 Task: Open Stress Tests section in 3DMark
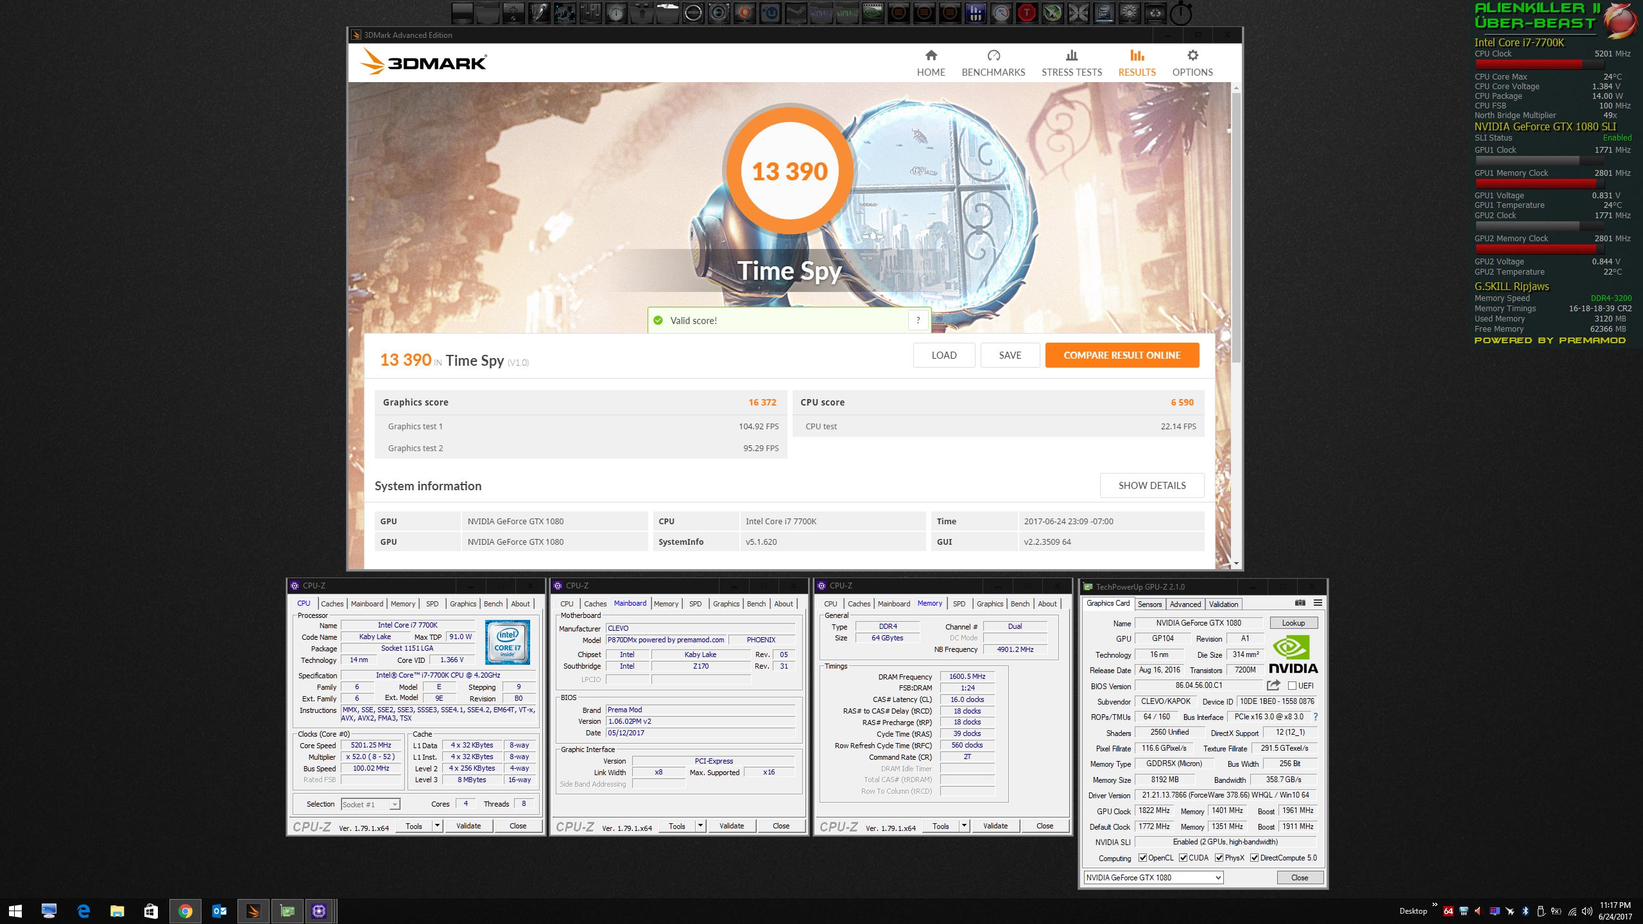pos(1071,62)
